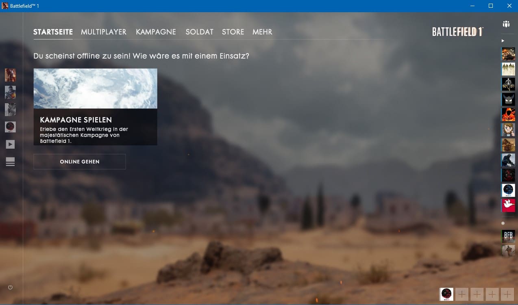Open the friends group icon at top right

pos(506,24)
